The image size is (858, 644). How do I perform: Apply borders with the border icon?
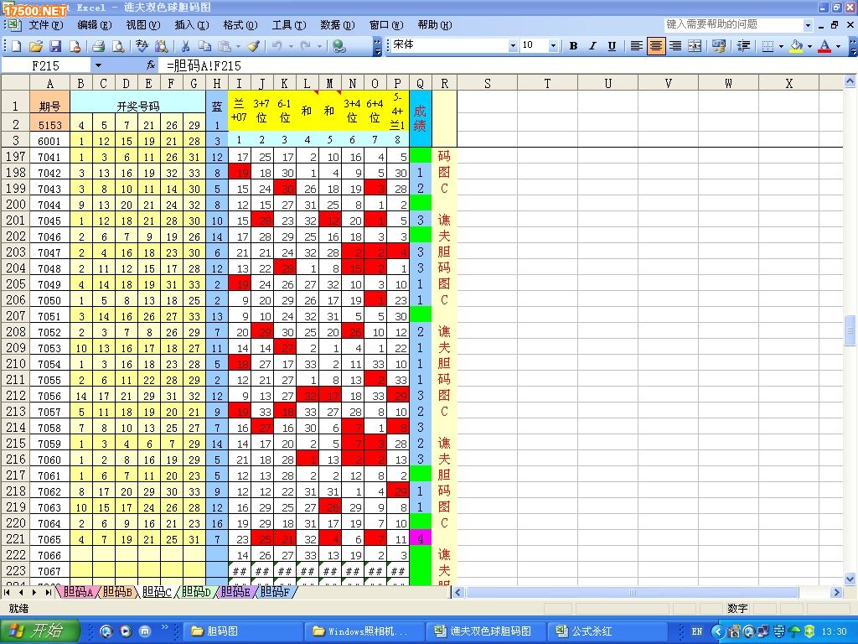click(x=768, y=46)
